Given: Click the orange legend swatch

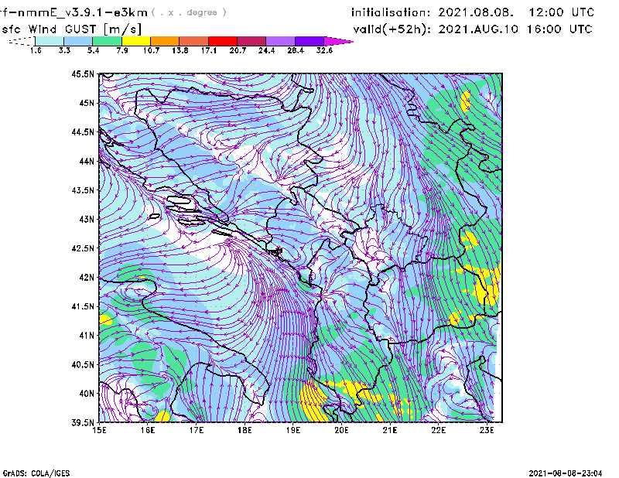Looking at the screenshot, I should tap(165, 41).
